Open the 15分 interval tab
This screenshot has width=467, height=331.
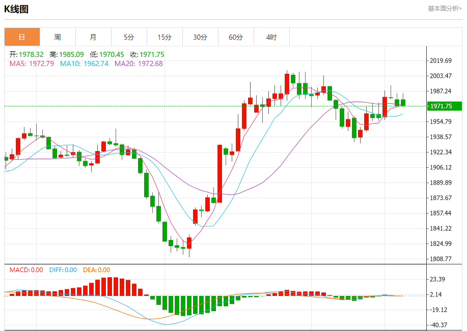pyautogui.click(x=164, y=37)
